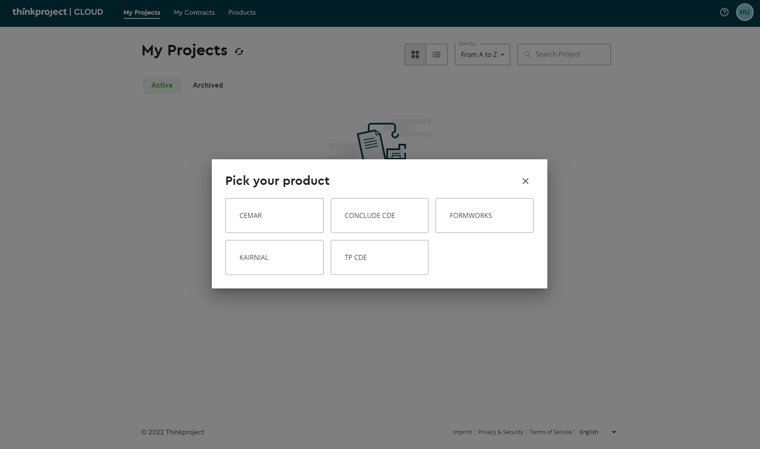Open the English language selector
Image resolution: width=760 pixels, height=449 pixels.
coord(598,432)
